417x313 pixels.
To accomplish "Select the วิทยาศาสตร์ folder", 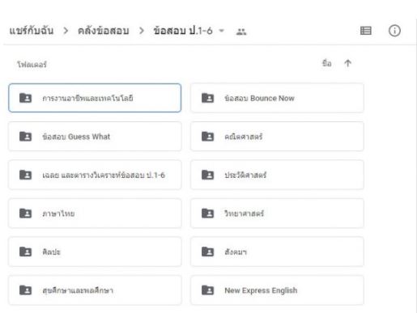I will point(277,214).
